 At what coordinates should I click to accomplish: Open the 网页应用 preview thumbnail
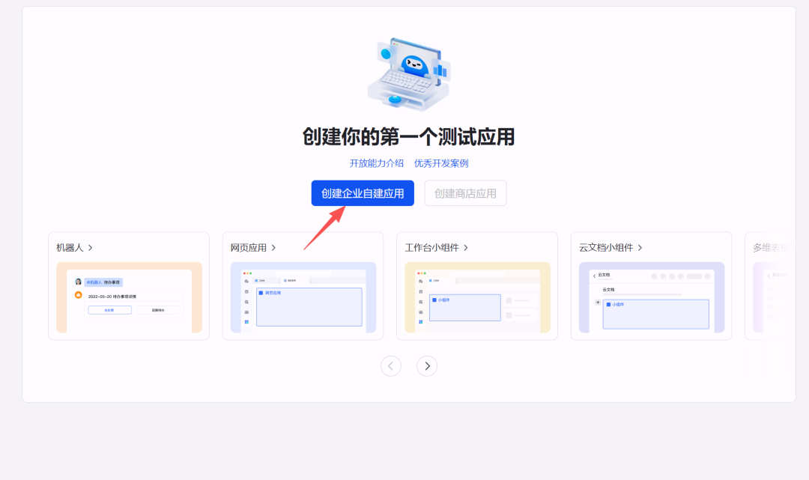coord(303,297)
